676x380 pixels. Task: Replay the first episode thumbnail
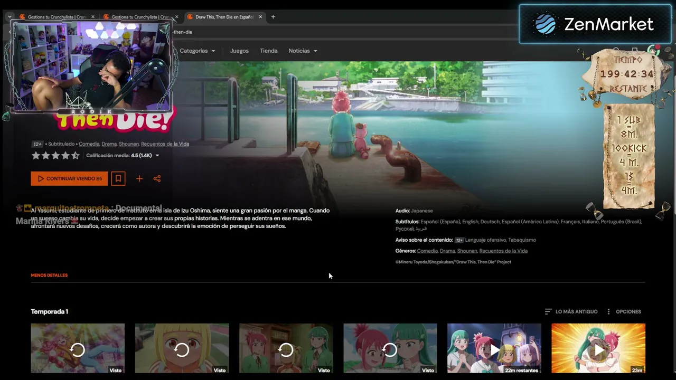tap(78, 349)
